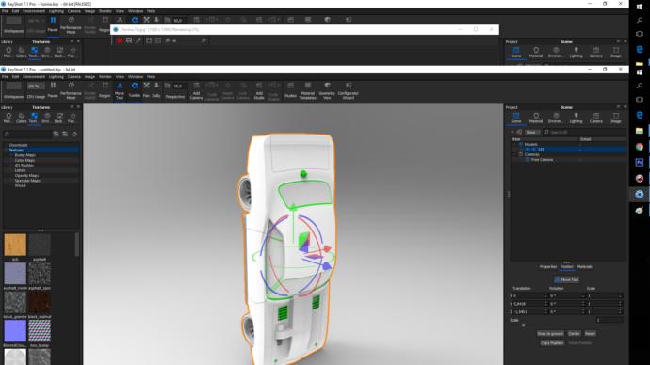
Task: Open Chrome from the Windows taskbar
Action: (640, 147)
